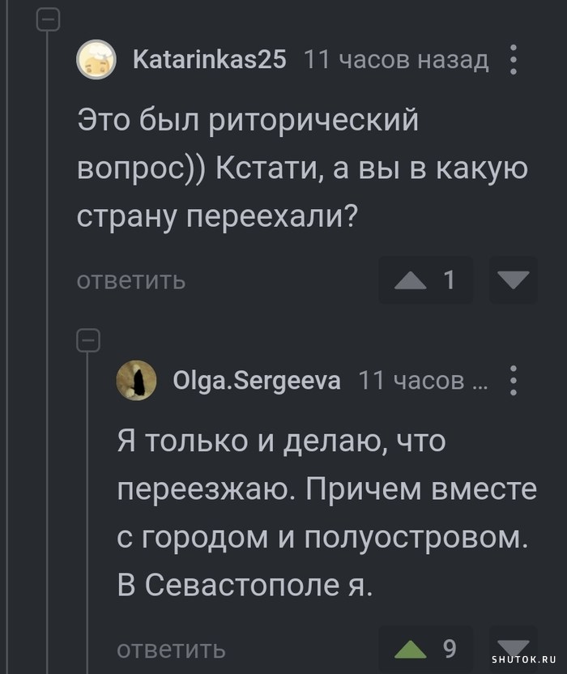Open three-dot menu on Olga.Sergeeva's reply
This screenshot has height=674, width=567.
[513, 380]
